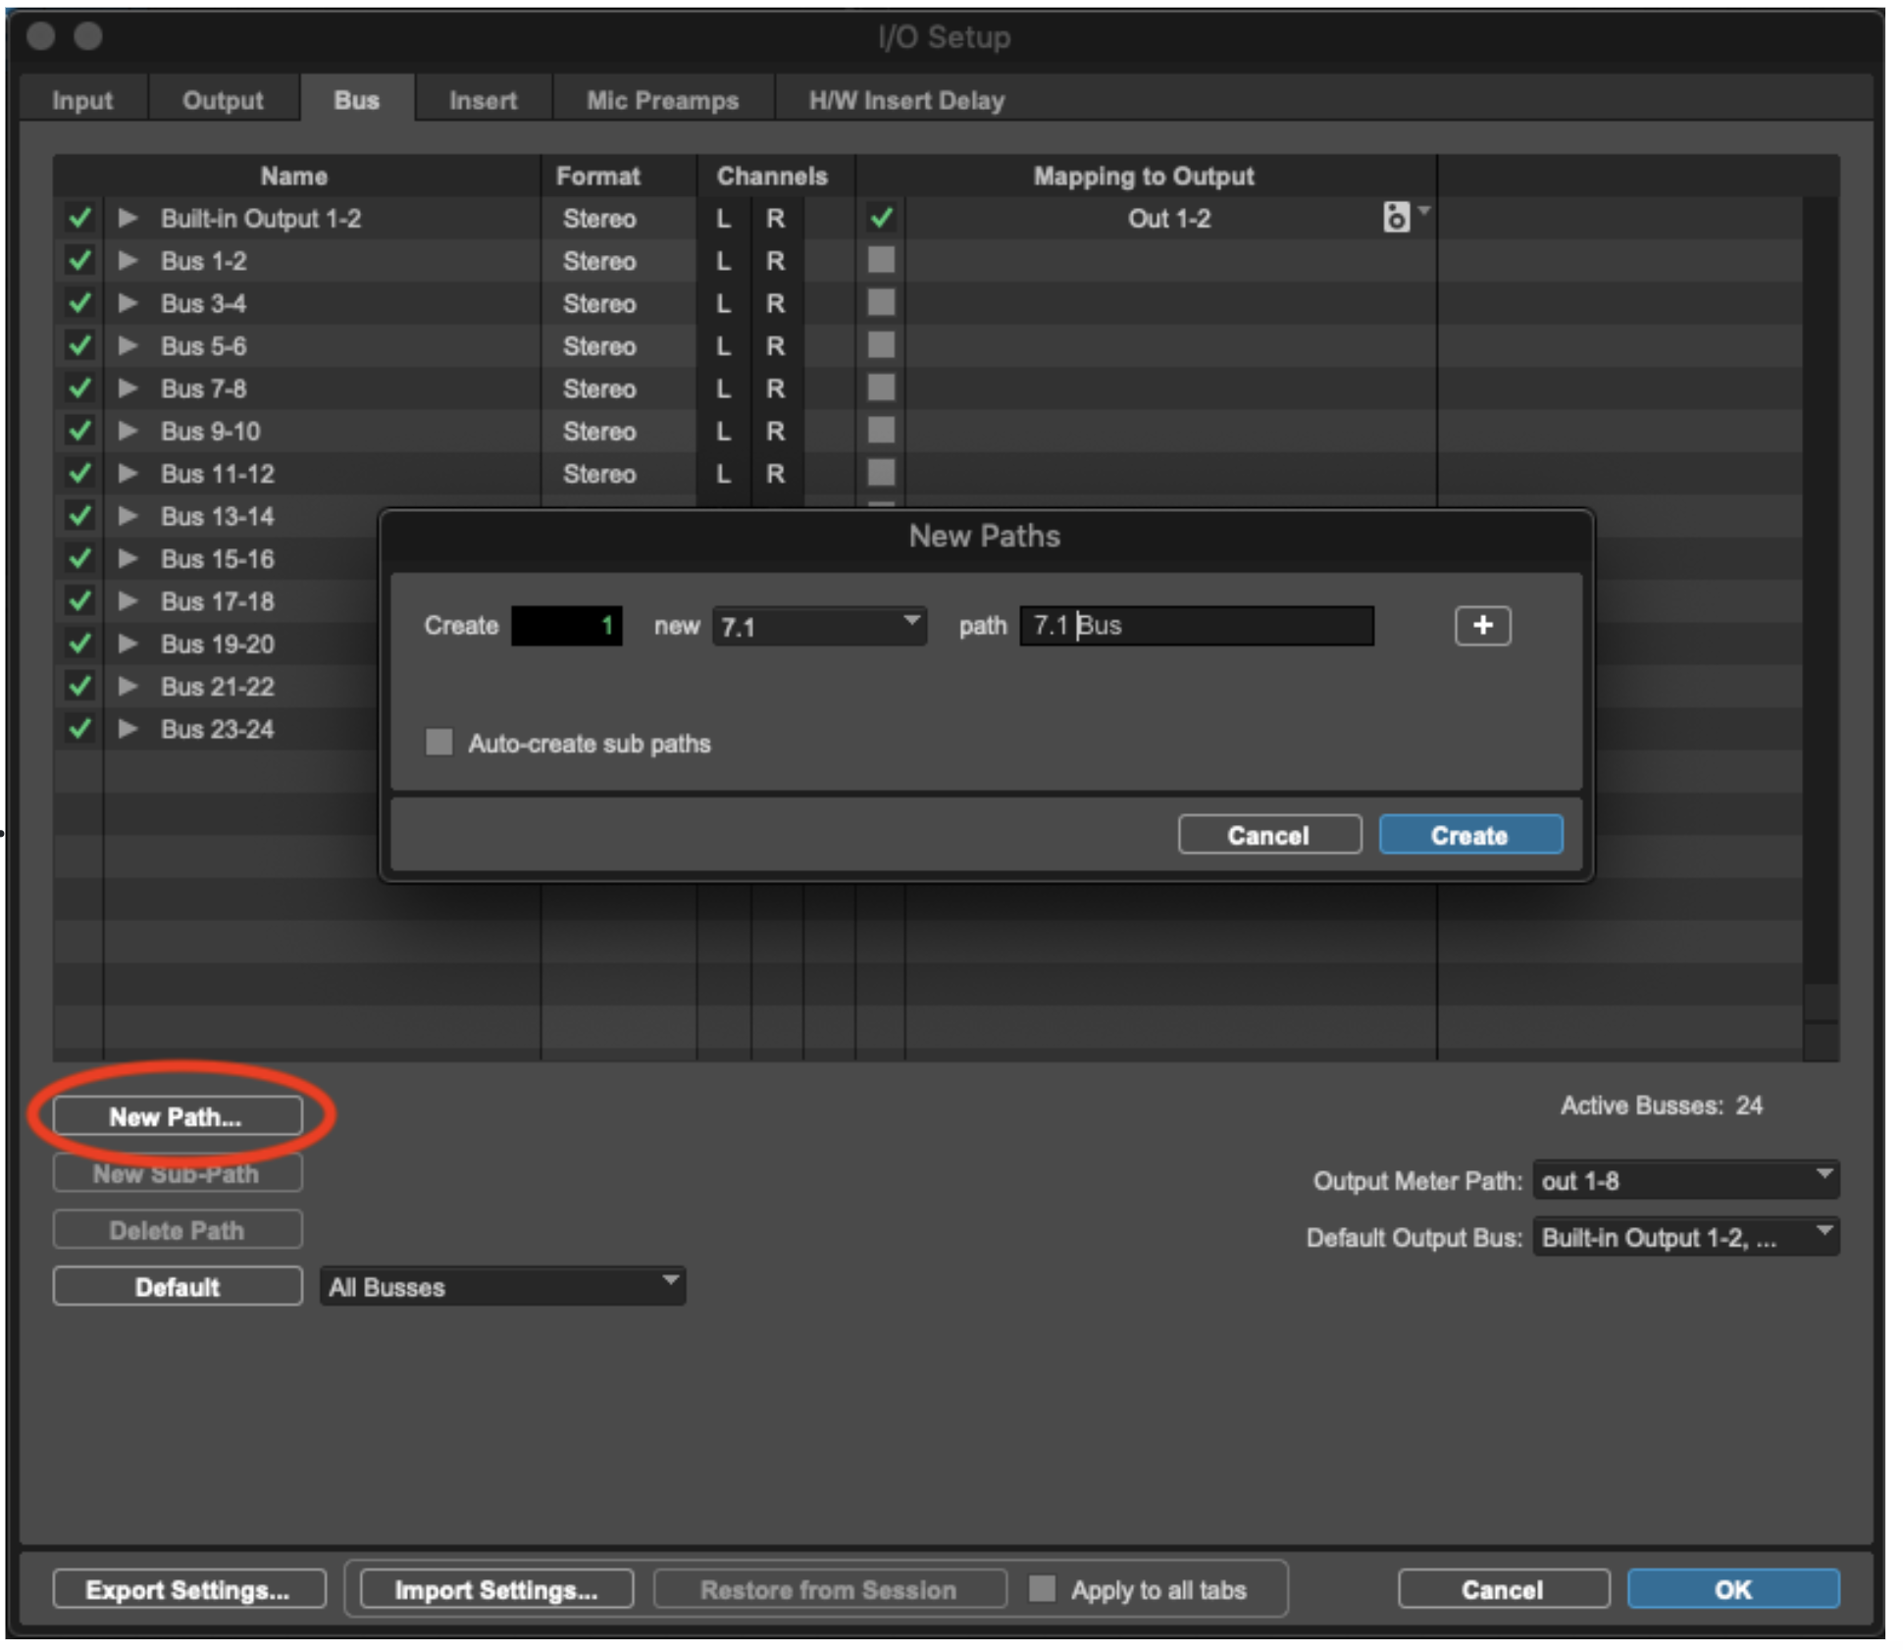Switch to the Mic Preamps tab
1903x1650 pixels.
pos(662,100)
